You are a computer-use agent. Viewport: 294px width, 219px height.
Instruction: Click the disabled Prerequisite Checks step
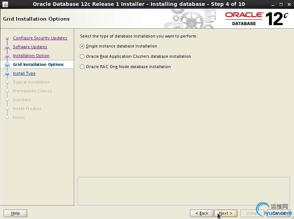click(32, 91)
